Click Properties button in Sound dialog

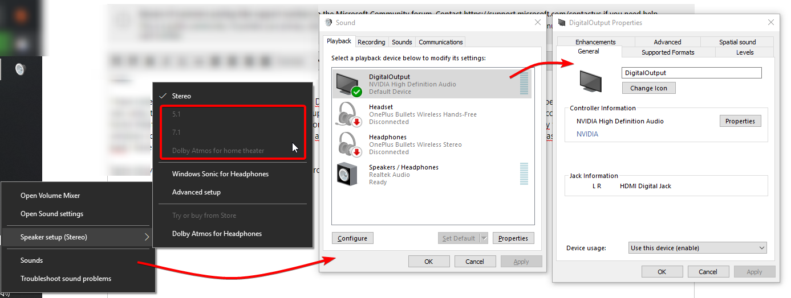click(513, 238)
